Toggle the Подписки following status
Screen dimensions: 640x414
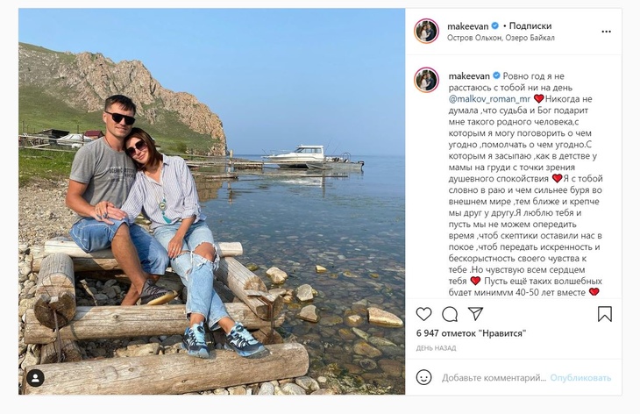click(530, 26)
